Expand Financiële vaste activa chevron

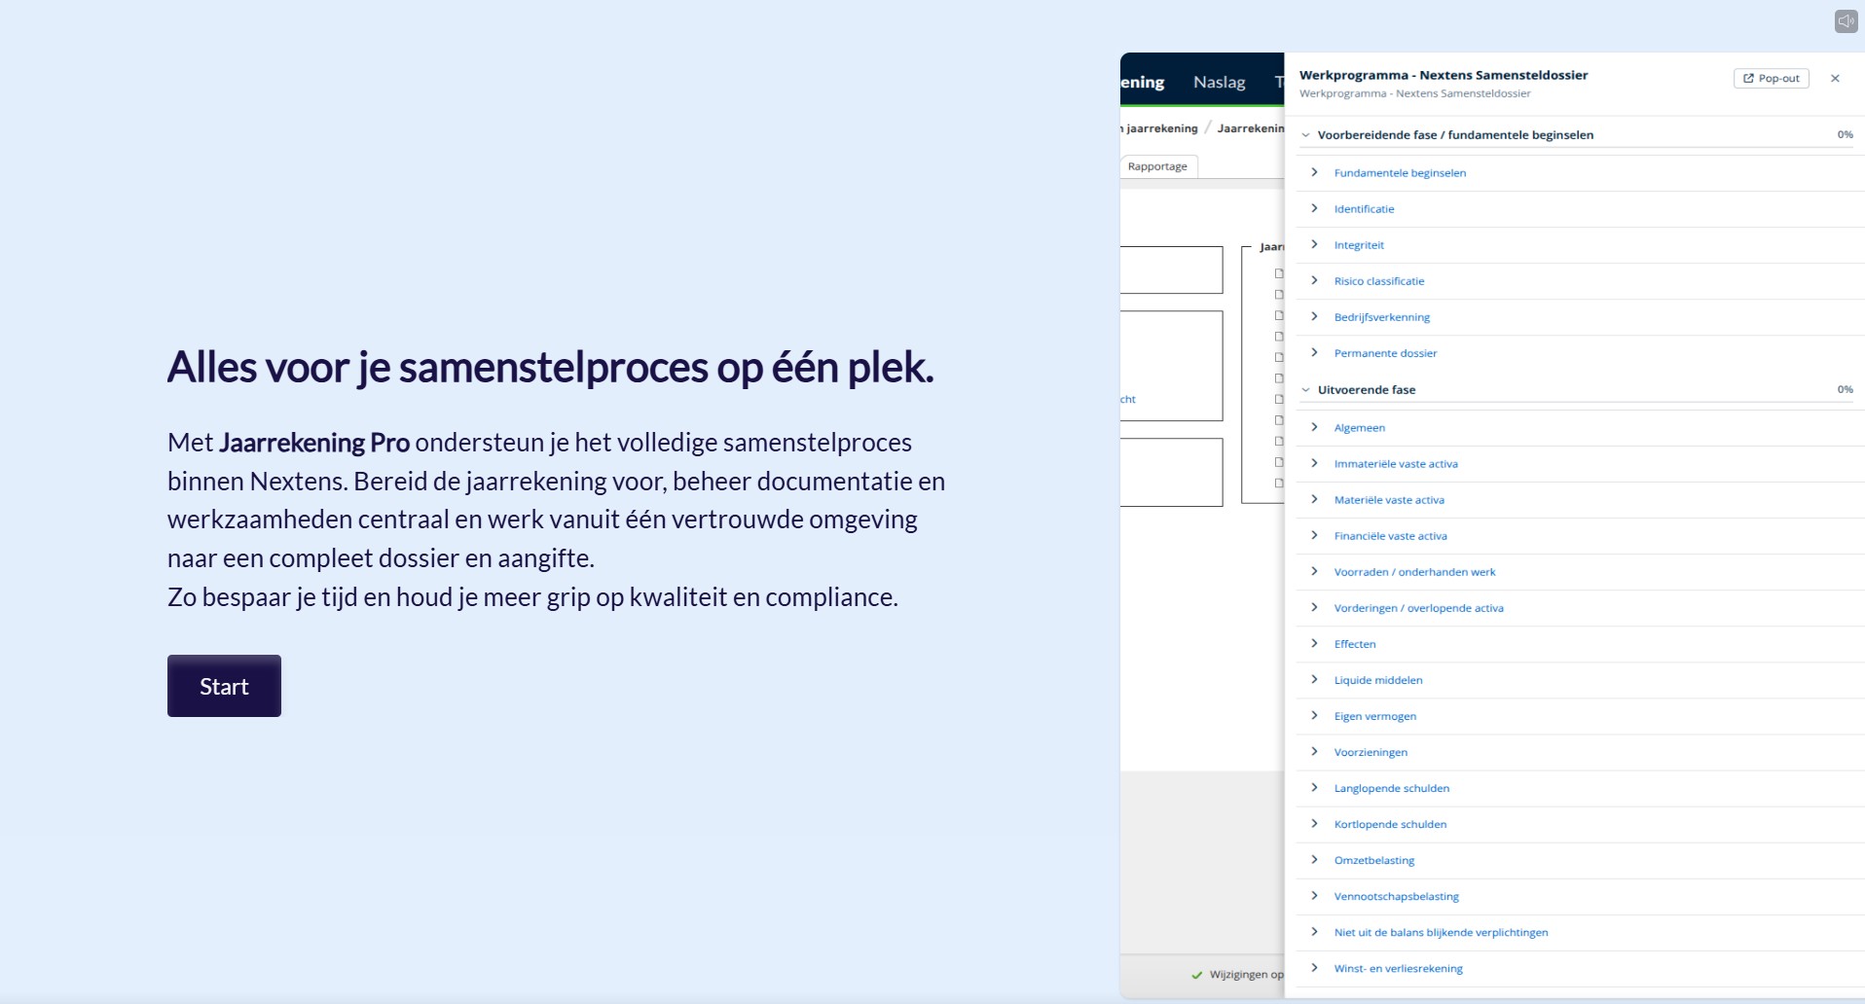[1314, 535]
